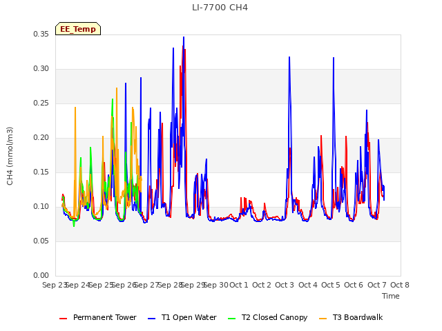Image resolution: width=442 pixels, height=331 pixels.
Task: Click the Oct 8 x-axis date label
Action: (400, 285)
